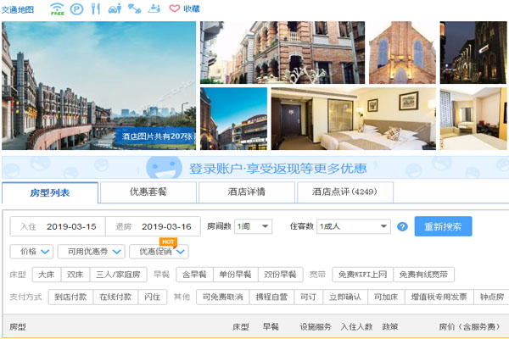Image resolution: width=509 pixels, height=339 pixels.
Task: Open the red brick building facade photo
Action: click(x=282, y=53)
